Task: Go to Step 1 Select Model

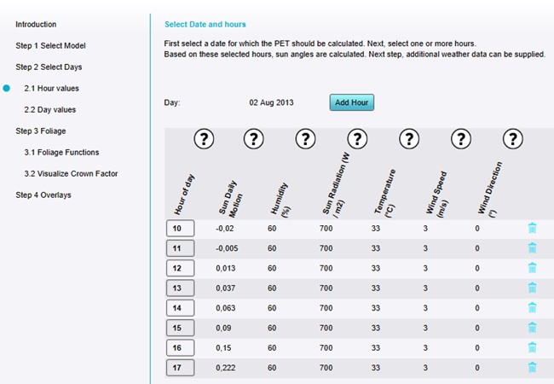Action: 50,45
